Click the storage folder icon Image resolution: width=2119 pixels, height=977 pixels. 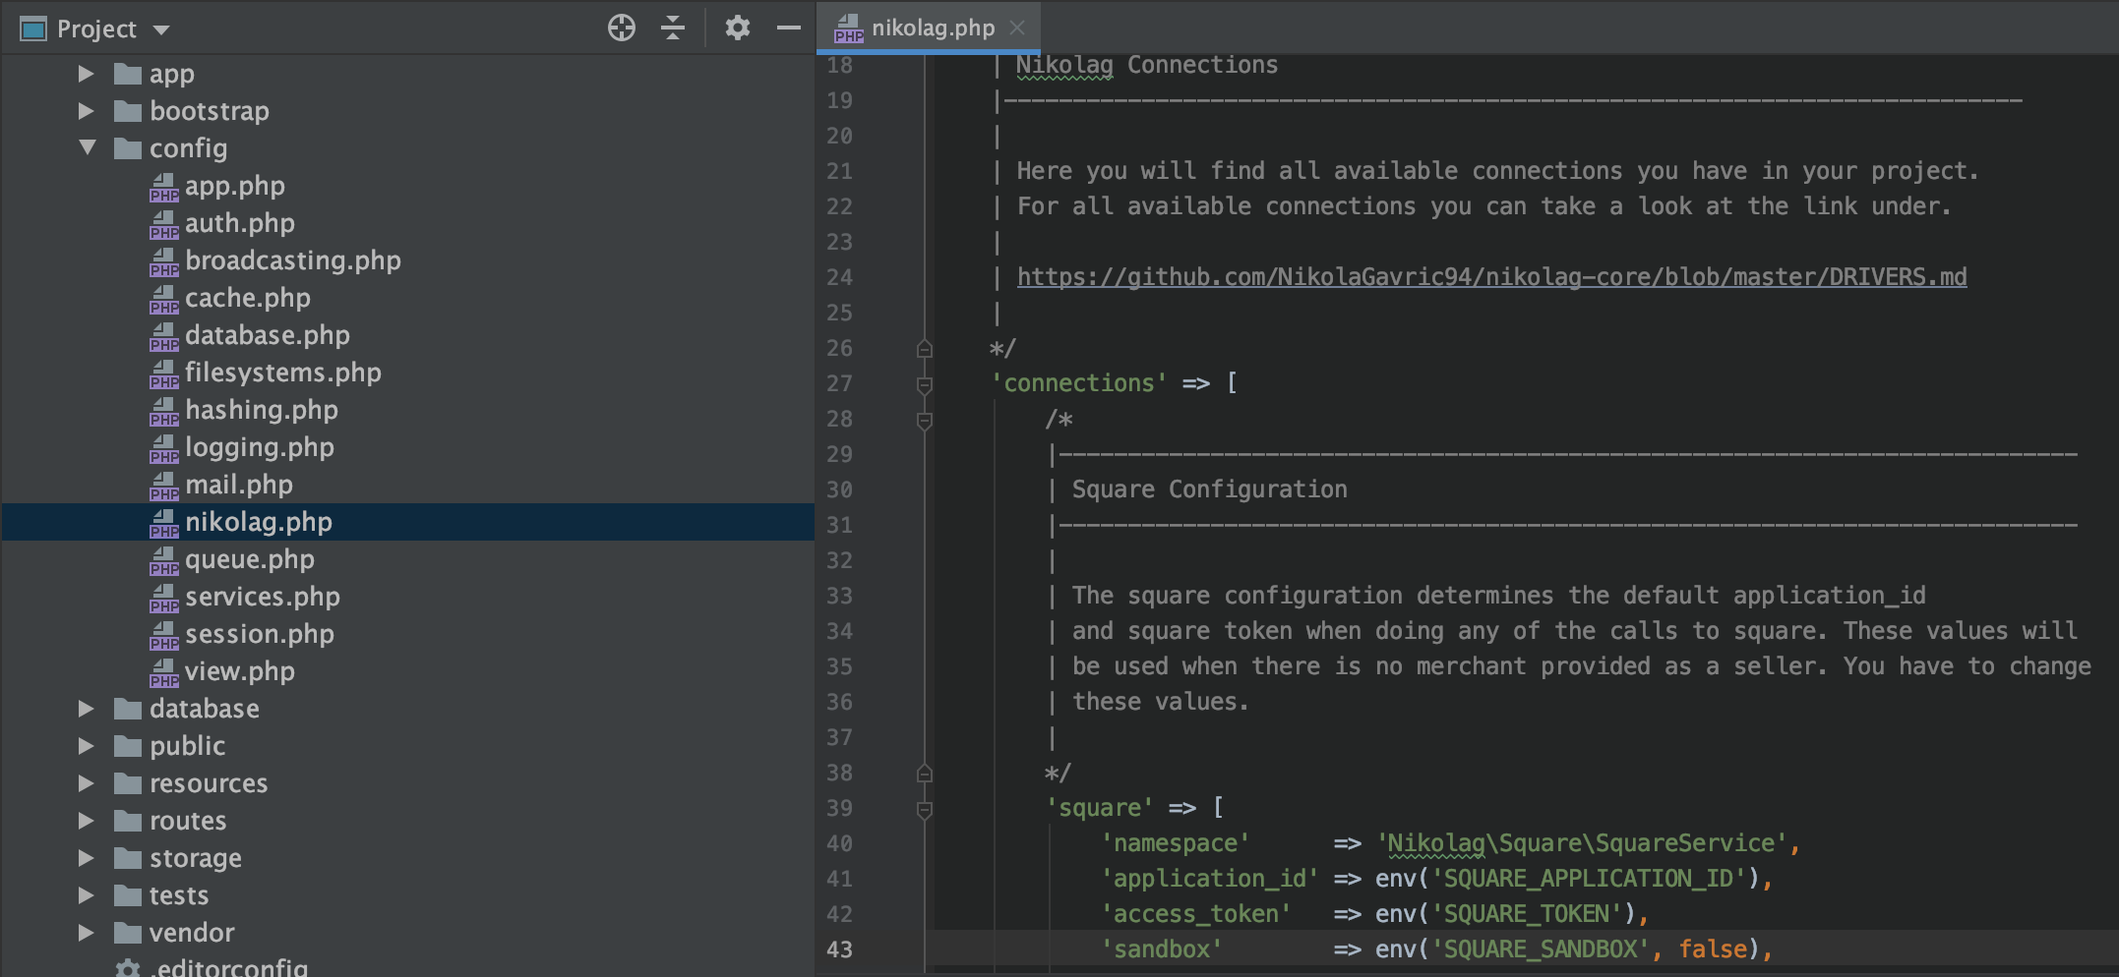point(128,858)
